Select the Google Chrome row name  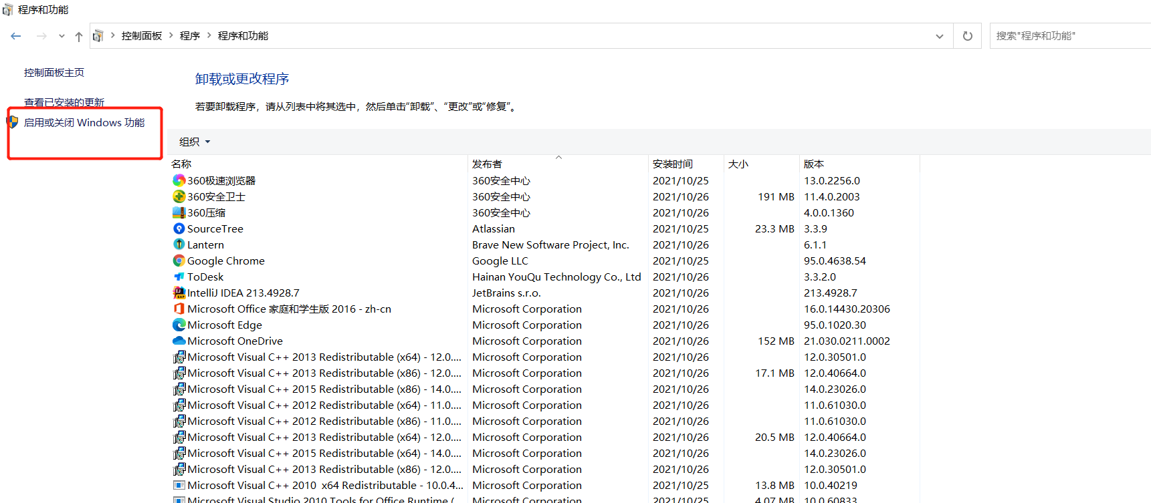(226, 261)
